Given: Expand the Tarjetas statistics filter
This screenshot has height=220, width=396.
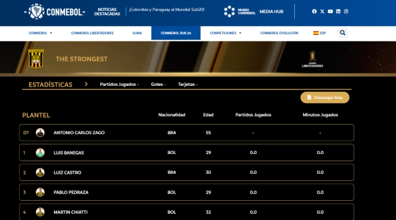Looking at the screenshot, I should click(188, 84).
